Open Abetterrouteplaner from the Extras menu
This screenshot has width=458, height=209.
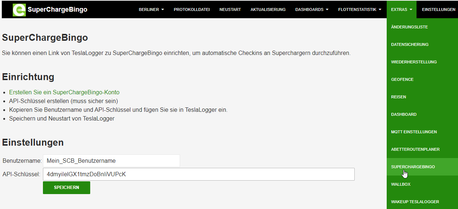tap(415, 149)
